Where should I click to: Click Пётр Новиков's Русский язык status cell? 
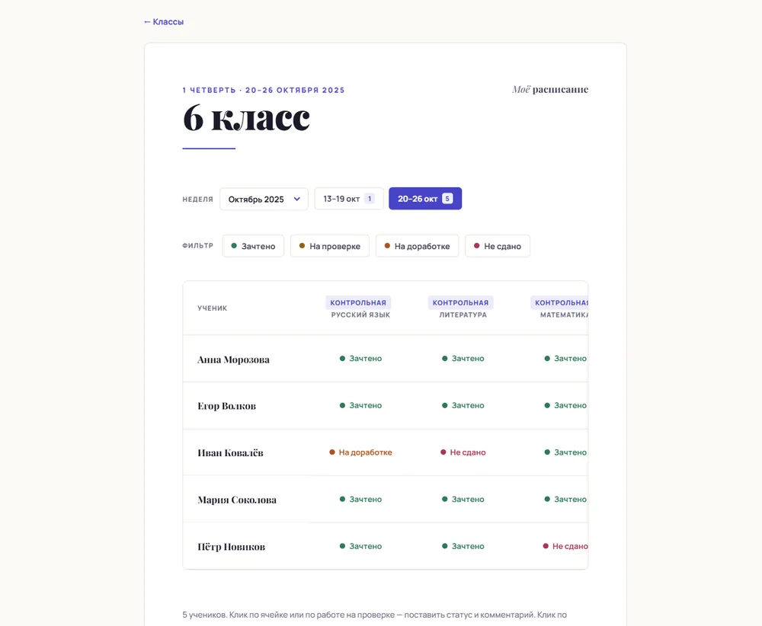(x=360, y=546)
